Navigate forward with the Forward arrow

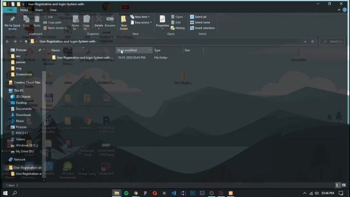click(x=15, y=42)
